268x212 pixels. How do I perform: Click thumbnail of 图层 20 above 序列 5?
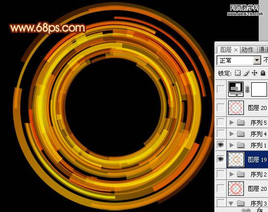[x=236, y=107]
